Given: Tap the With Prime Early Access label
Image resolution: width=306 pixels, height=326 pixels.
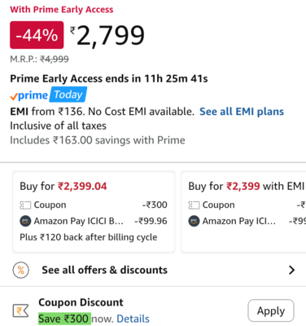Looking at the screenshot, I should (62, 10).
